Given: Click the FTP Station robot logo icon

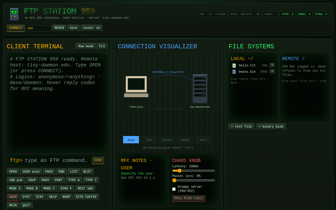Looking at the screenshot, I should 14,14.
